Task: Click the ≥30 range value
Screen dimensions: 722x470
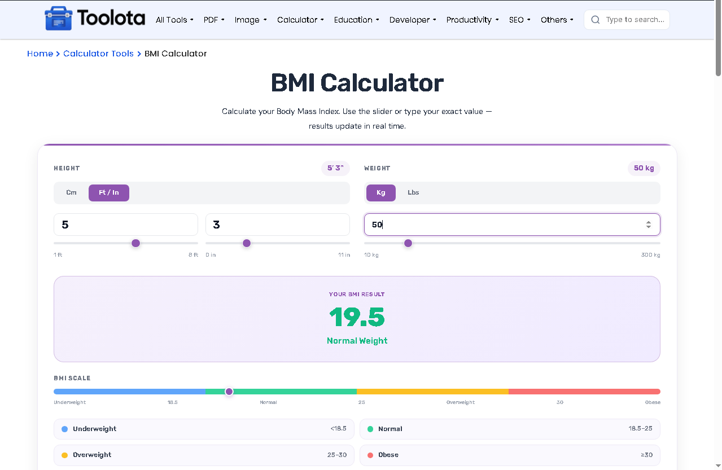Action: [647, 455]
